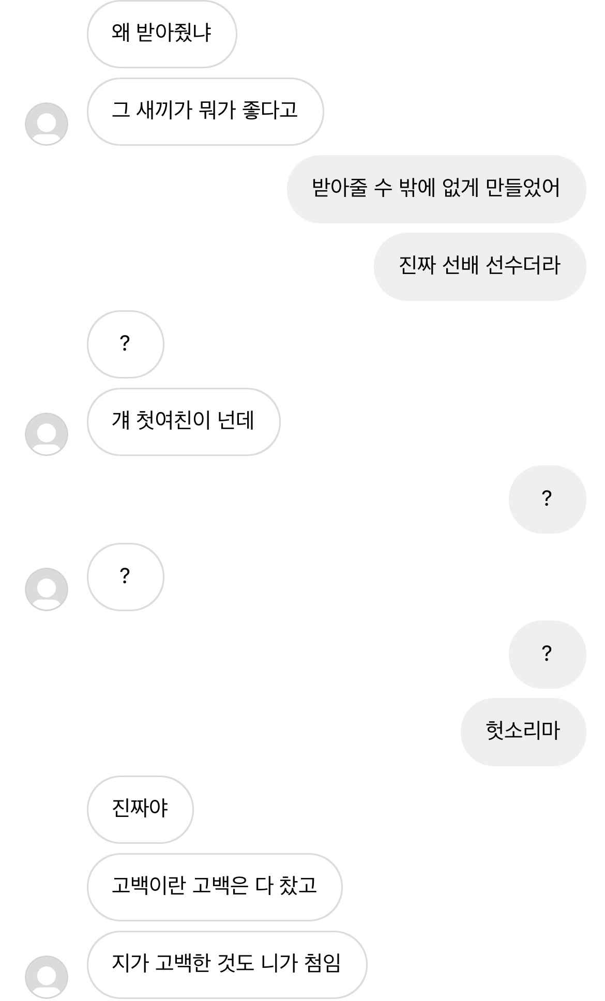This screenshot has width=605, height=1001.
Task: Select the '왜 받아줬냐' message bubble
Action: click(x=162, y=34)
